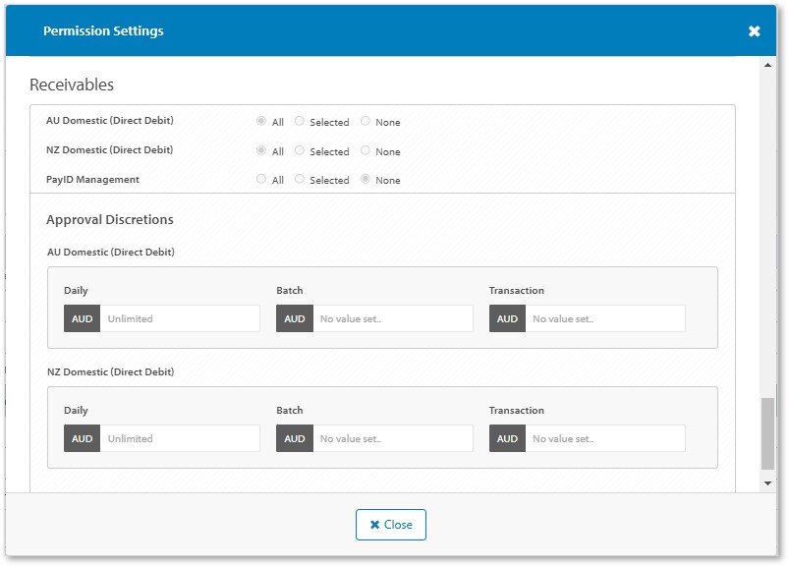This screenshot has width=789, height=567.
Task: Click AUD currency badge on AU Daily
Action: click(83, 318)
